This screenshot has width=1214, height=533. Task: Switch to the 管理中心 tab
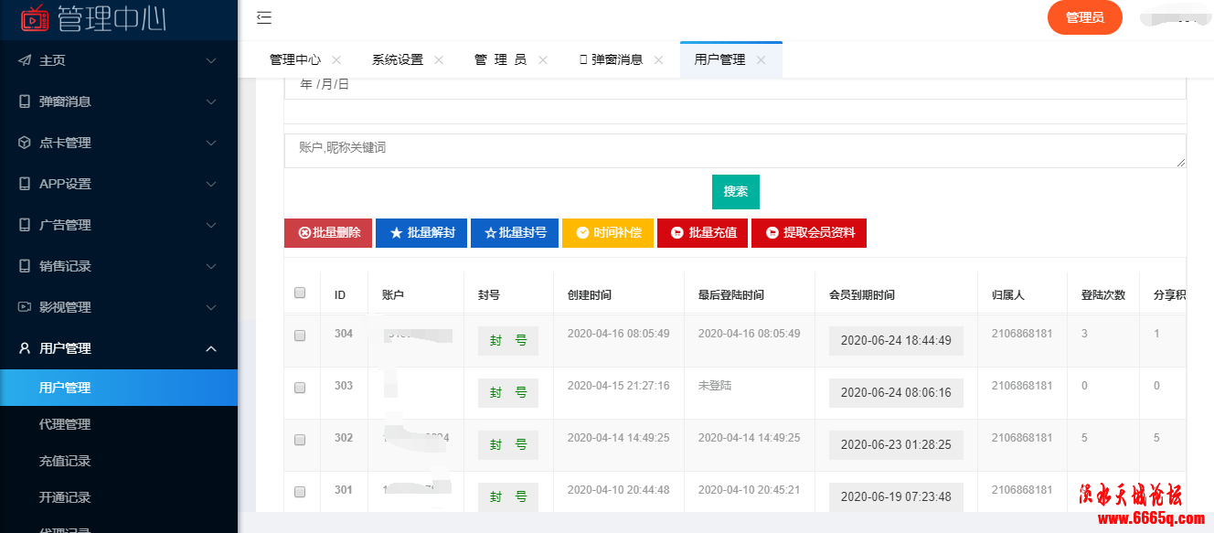295,59
